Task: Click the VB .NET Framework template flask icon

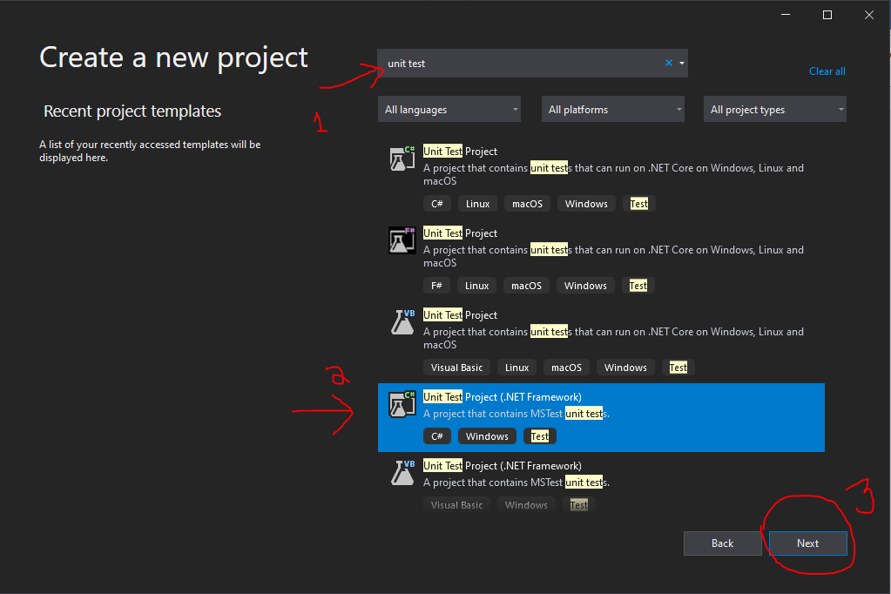Action: click(x=401, y=474)
